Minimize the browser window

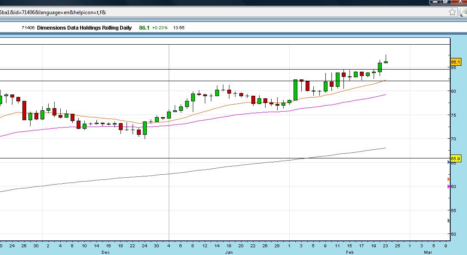click(x=435, y=2)
